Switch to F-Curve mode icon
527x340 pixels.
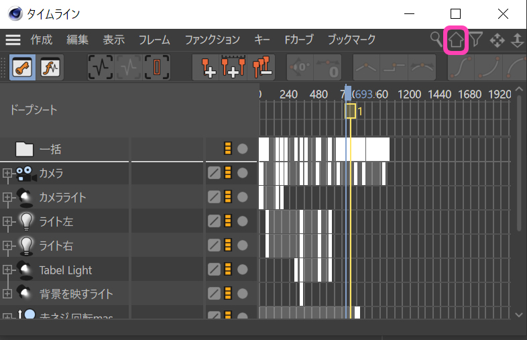51,68
